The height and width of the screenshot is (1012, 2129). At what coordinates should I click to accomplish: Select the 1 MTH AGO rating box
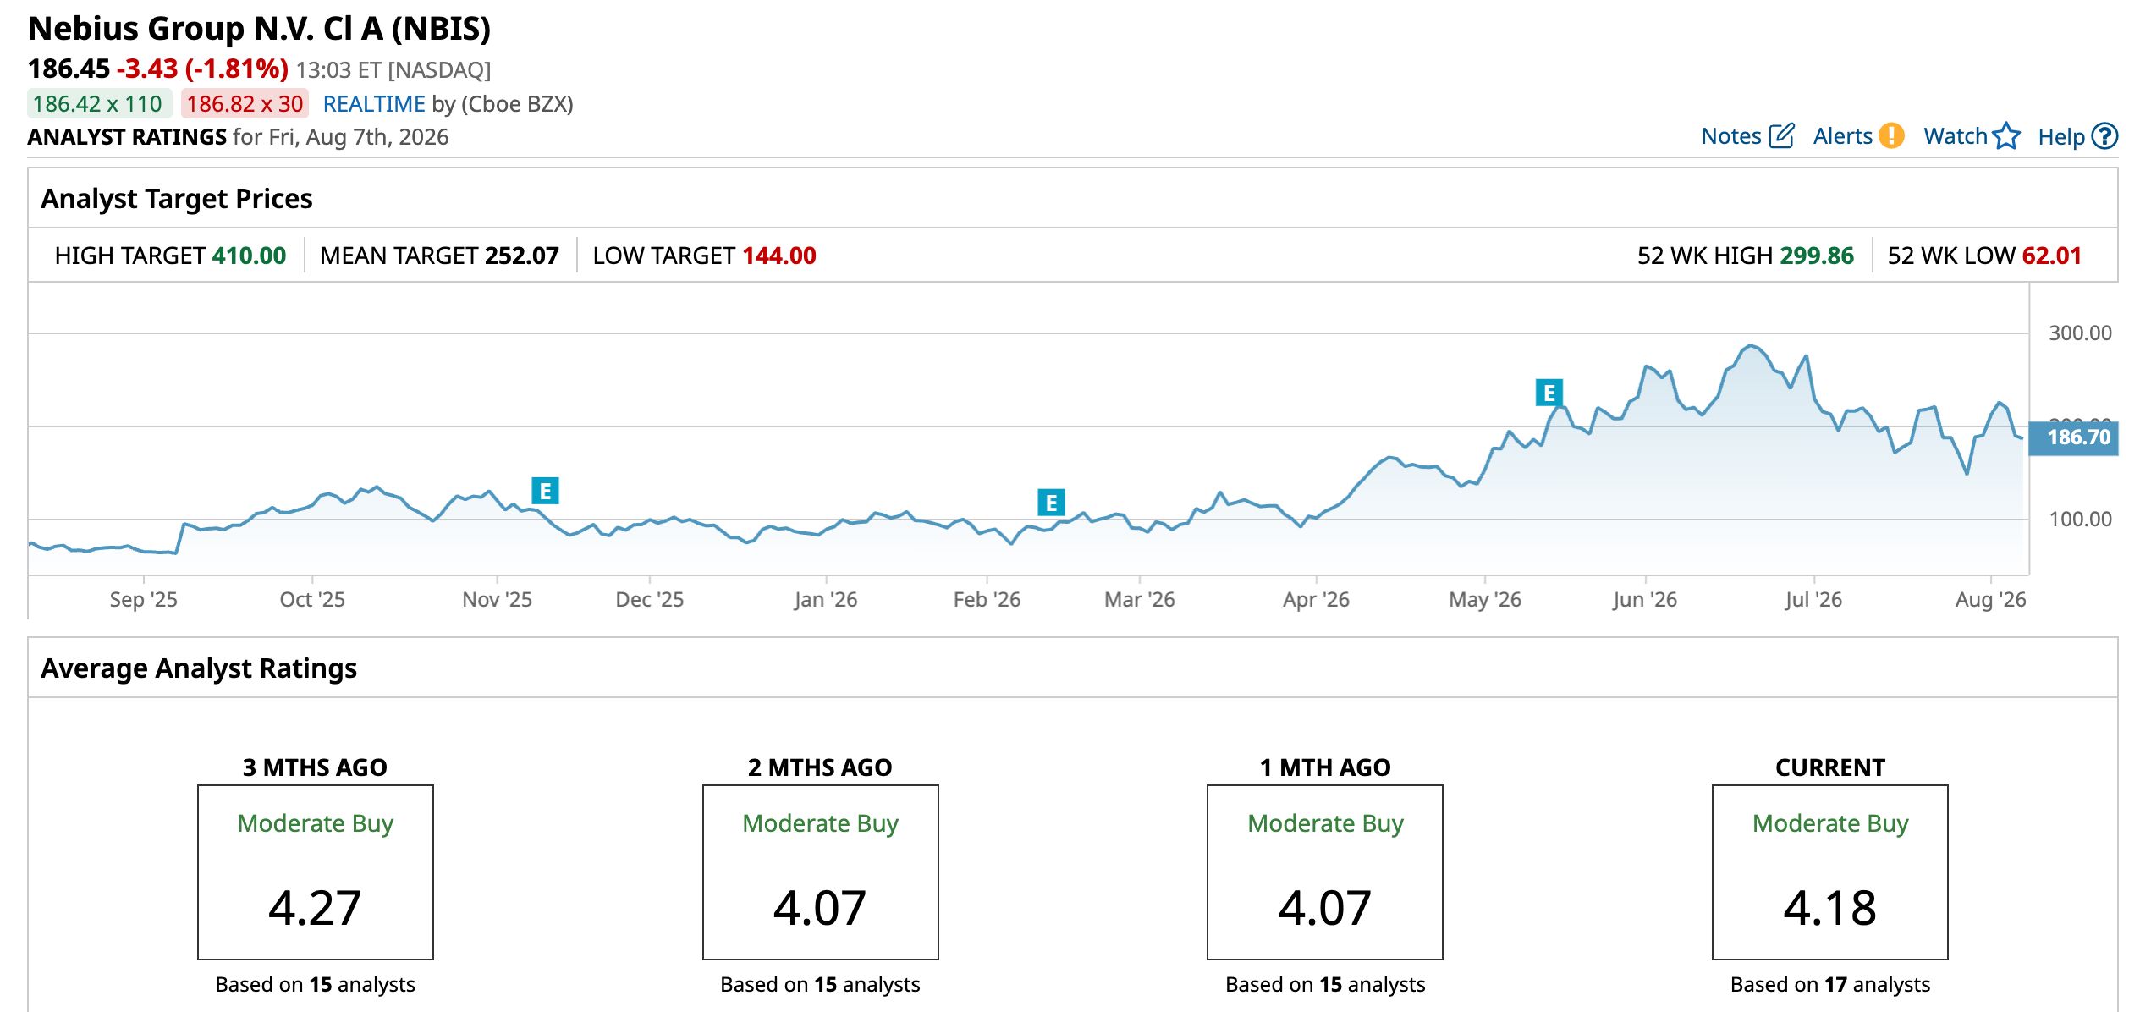[1324, 872]
